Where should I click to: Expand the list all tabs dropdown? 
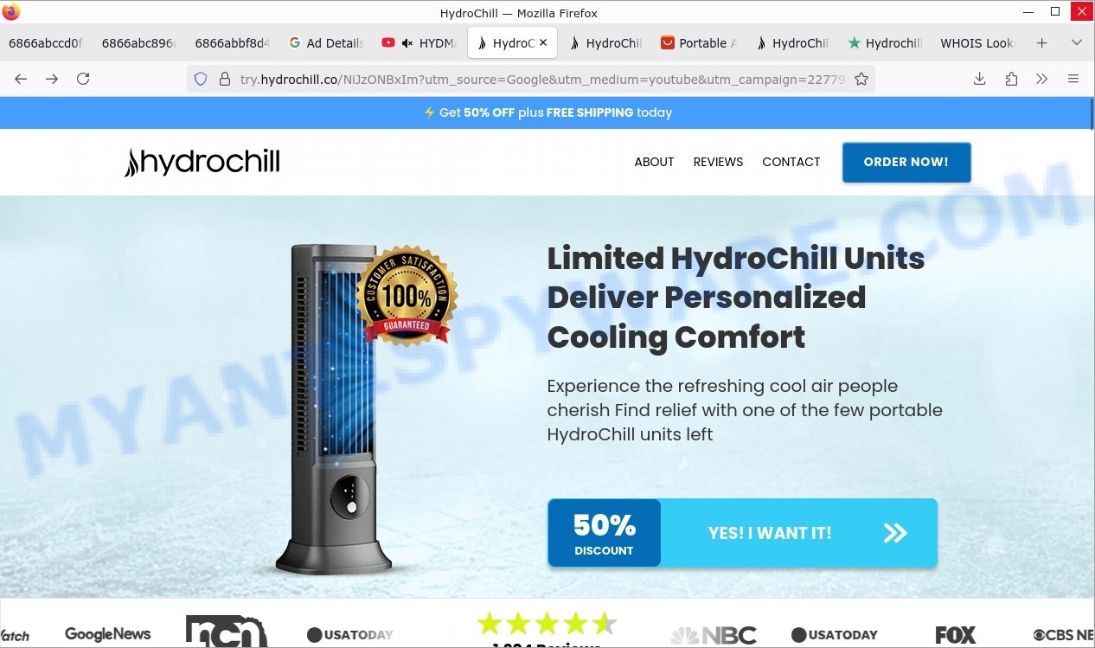point(1077,42)
